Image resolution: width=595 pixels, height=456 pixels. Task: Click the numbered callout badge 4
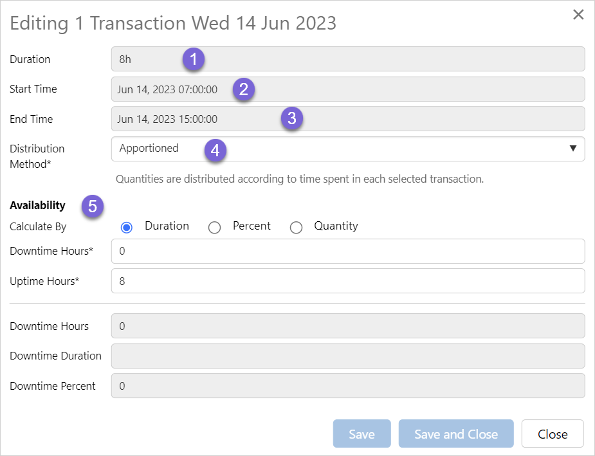(215, 150)
